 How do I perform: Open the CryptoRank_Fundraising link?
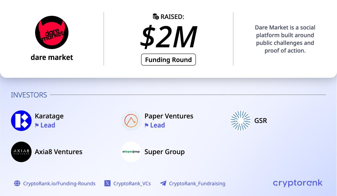coord(197,183)
